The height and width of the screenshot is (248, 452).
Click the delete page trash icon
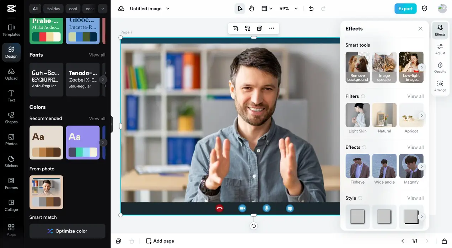click(x=132, y=241)
